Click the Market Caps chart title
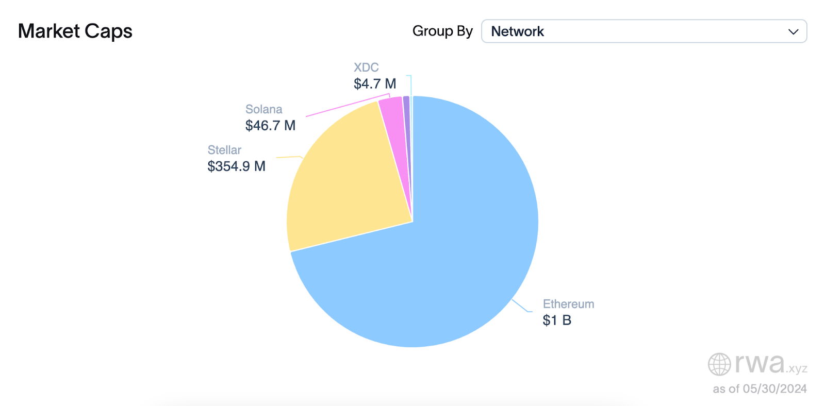This screenshot has width=825, height=406. (75, 31)
